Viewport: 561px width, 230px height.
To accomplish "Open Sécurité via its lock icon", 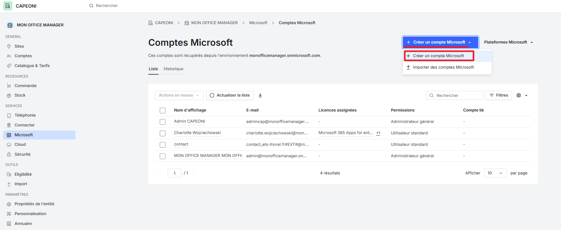I will [9, 154].
